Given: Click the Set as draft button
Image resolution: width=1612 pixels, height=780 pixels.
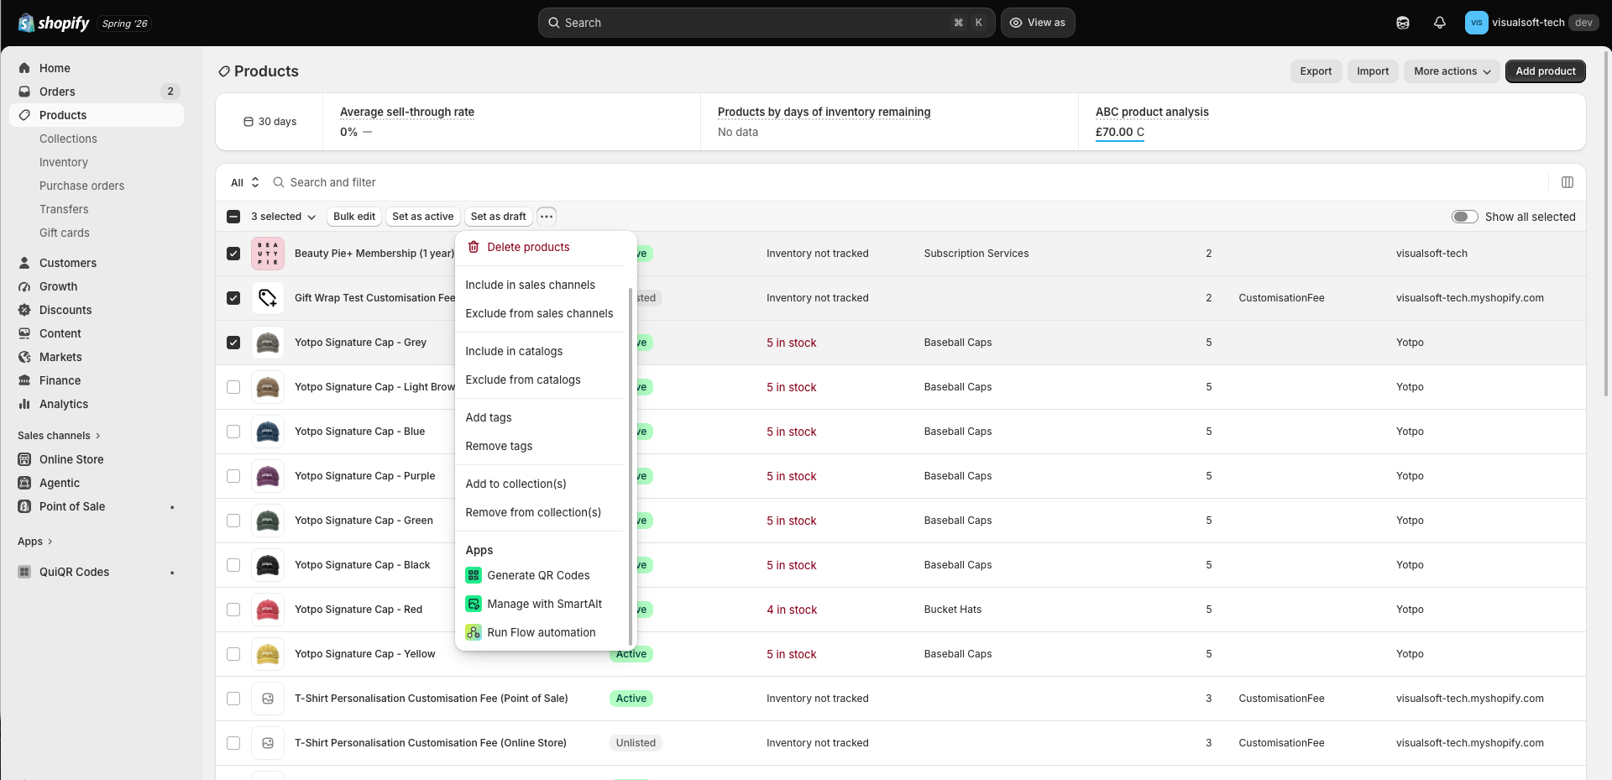Looking at the screenshot, I should [499, 217].
